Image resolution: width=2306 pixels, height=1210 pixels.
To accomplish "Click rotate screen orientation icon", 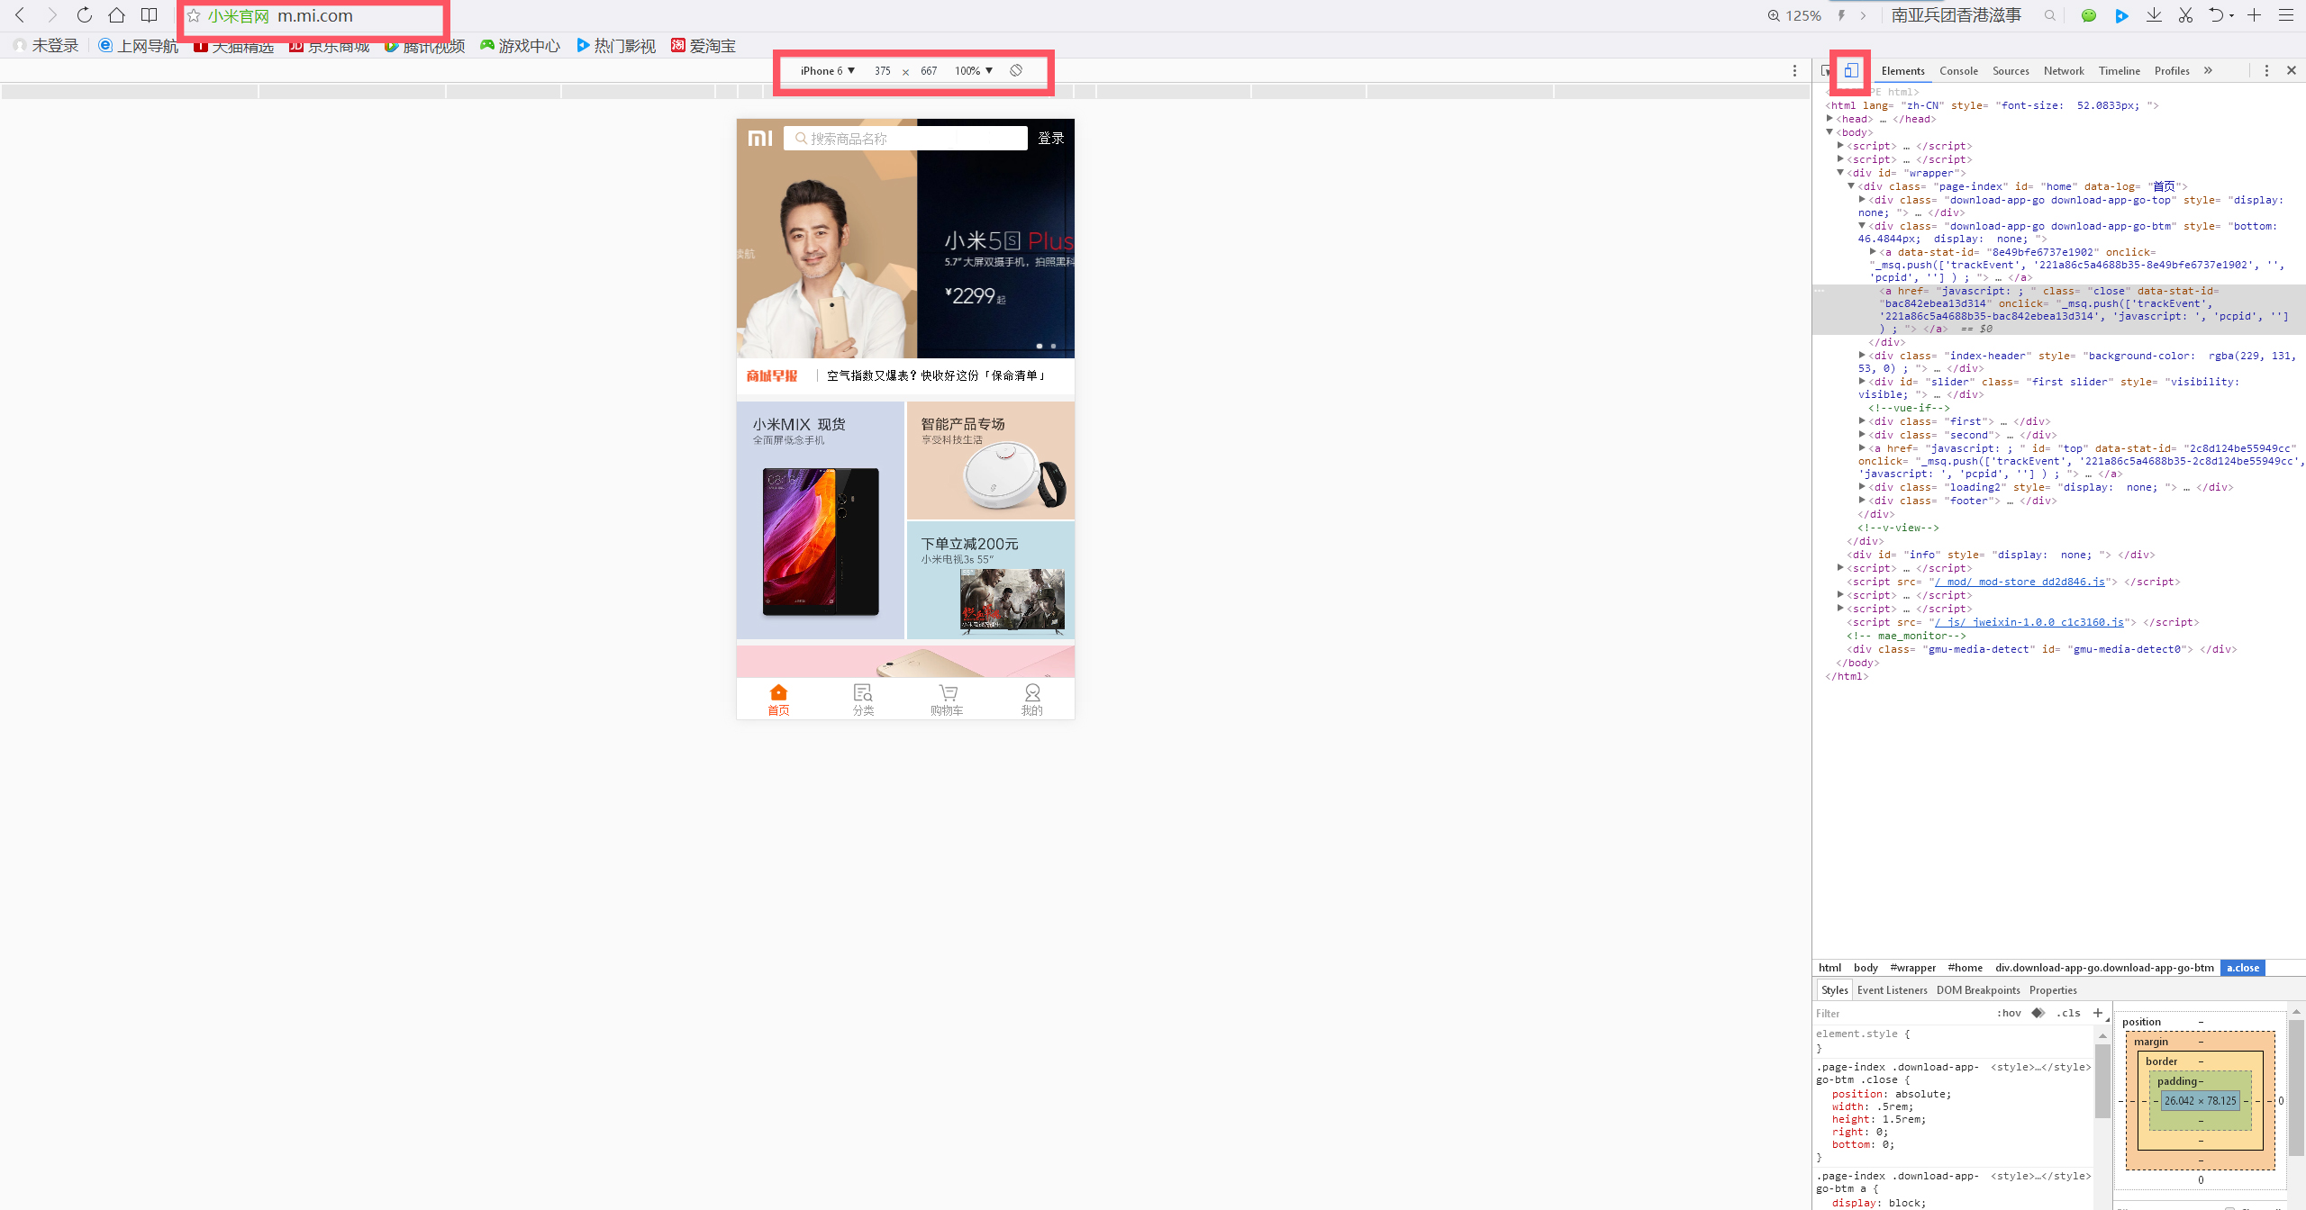I will [1015, 70].
